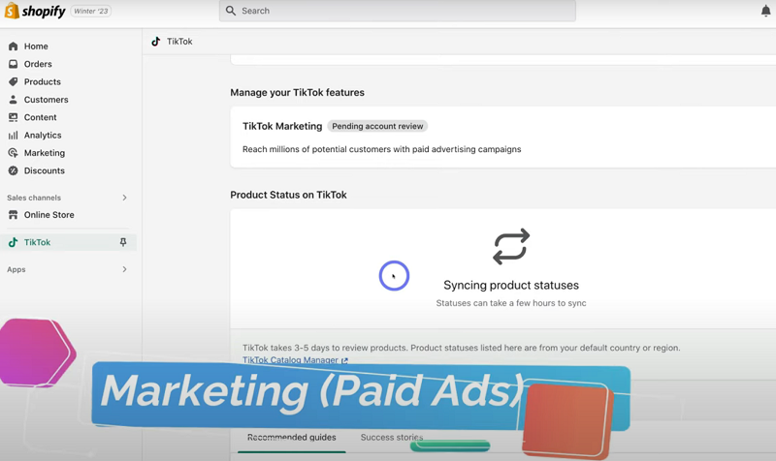Click the TikTok takes 3-5 days note
The image size is (776, 461).
pyautogui.click(x=462, y=348)
